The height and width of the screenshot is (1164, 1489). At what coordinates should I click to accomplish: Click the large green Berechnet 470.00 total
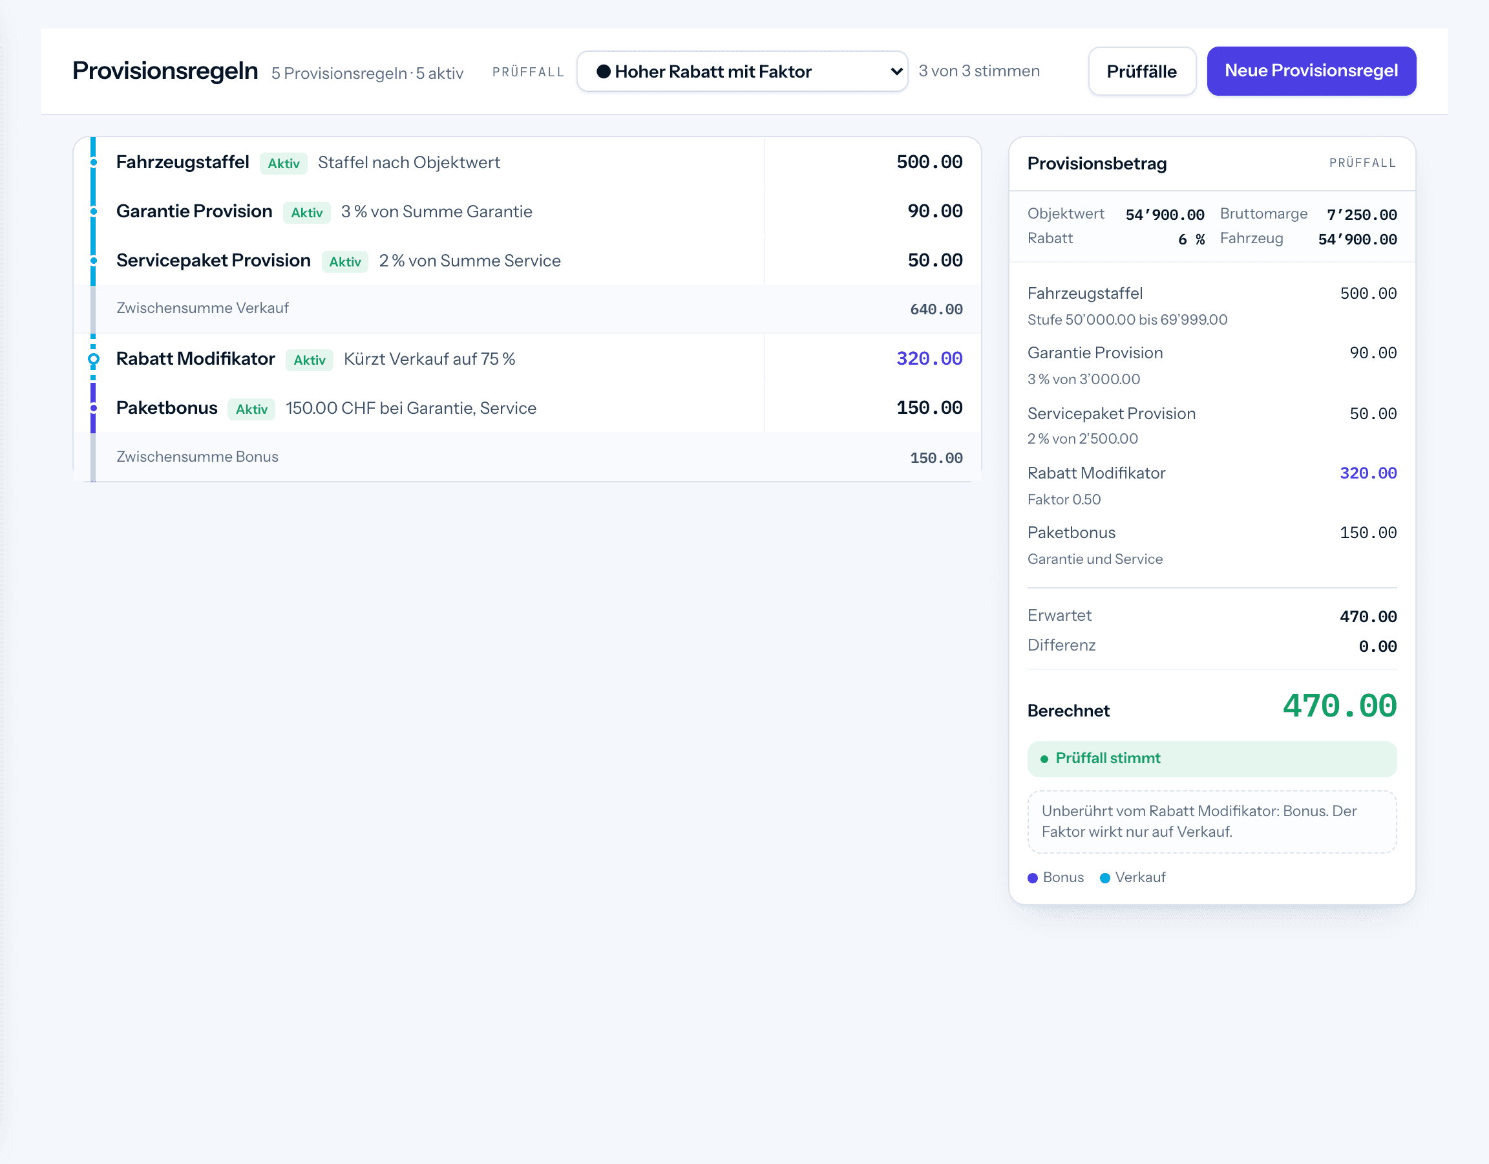pyautogui.click(x=1339, y=706)
